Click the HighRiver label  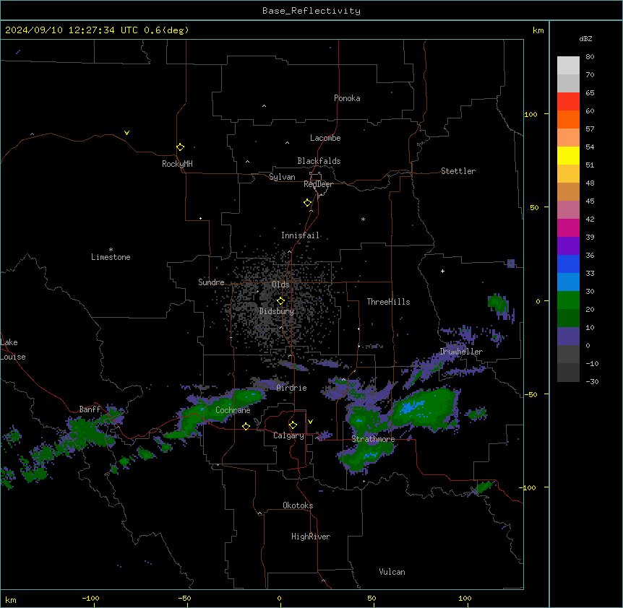click(311, 537)
